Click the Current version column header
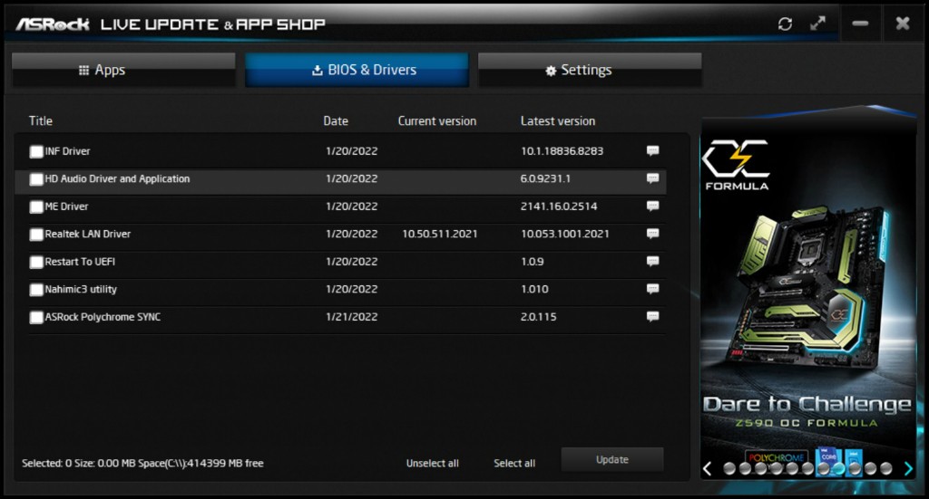The image size is (929, 499). click(x=437, y=120)
